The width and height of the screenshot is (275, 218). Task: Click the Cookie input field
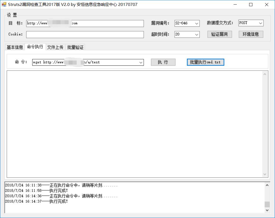(85, 34)
